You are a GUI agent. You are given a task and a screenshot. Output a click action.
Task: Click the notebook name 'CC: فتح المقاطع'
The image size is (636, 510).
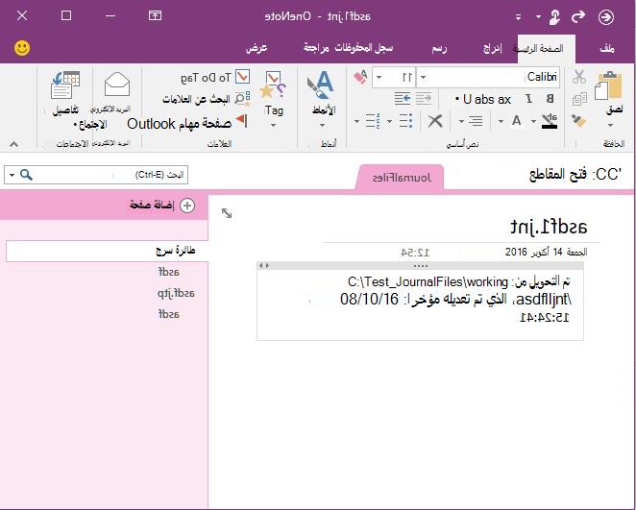[575, 175]
